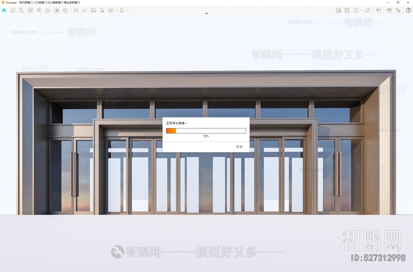The height and width of the screenshot is (272, 413).
Task: Open the site context map tool
Action: click(338, 10)
